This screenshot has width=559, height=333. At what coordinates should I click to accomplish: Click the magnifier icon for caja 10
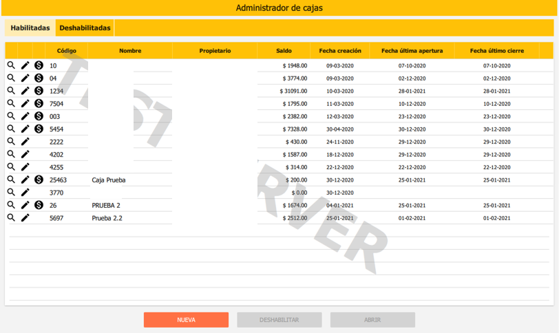click(x=11, y=65)
